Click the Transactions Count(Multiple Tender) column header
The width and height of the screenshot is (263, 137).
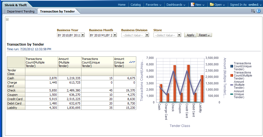point(41,62)
